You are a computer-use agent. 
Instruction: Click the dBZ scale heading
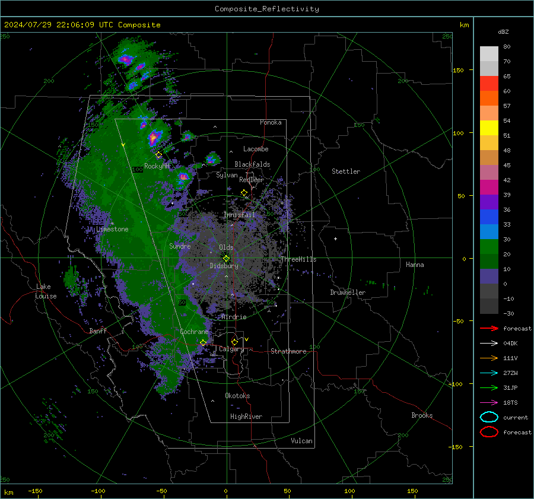coord(503,31)
